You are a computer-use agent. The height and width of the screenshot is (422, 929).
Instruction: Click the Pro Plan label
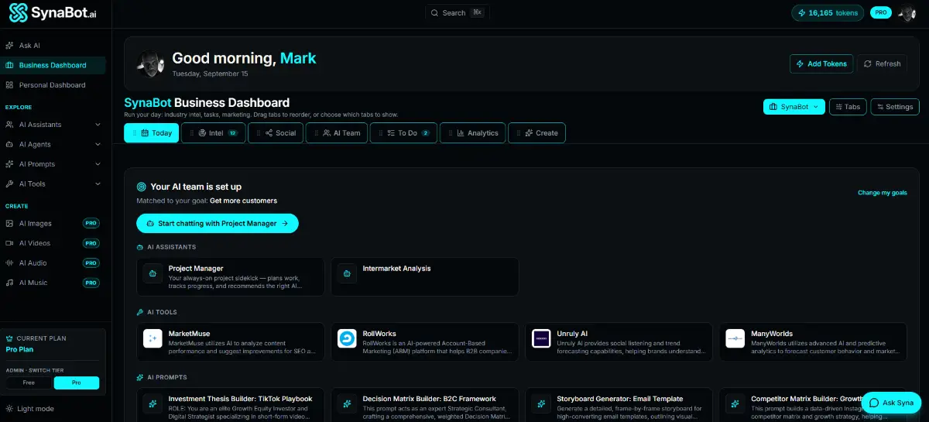coord(20,349)
